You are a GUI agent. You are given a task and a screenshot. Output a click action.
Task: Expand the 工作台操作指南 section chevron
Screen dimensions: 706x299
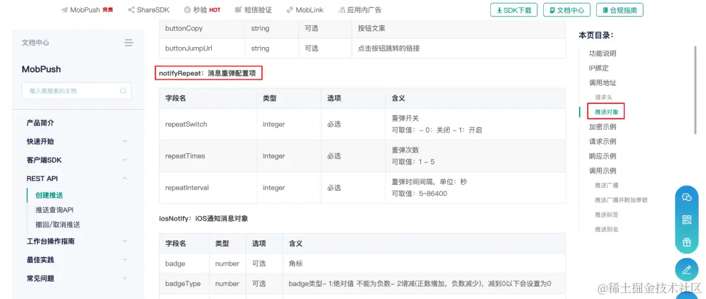[x=125, y=241]
